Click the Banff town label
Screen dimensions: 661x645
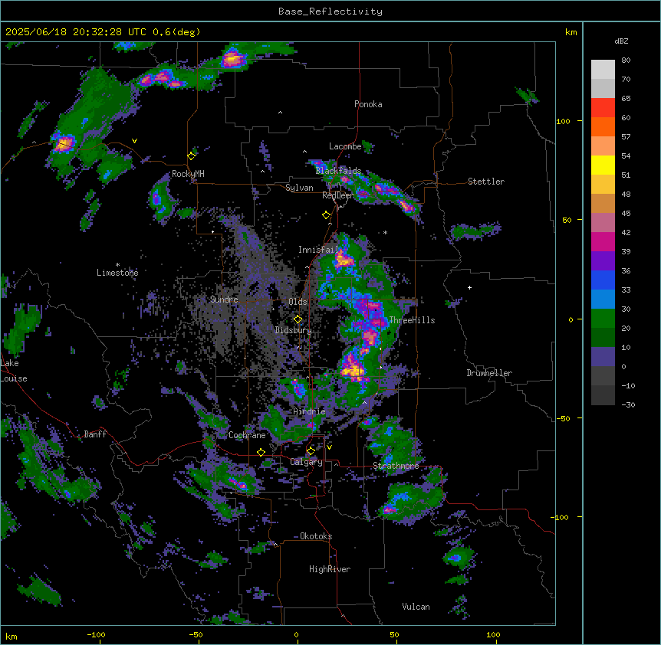click(x=95, y=434)
